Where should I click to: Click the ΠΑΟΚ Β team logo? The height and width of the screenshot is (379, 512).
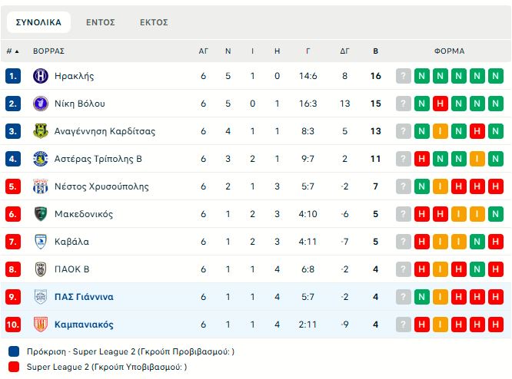[40, 269]
